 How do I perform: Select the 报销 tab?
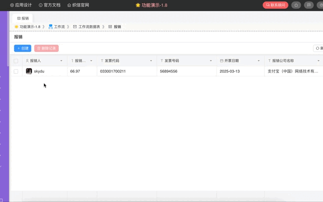pyautogui.click(x=23, y=18)
